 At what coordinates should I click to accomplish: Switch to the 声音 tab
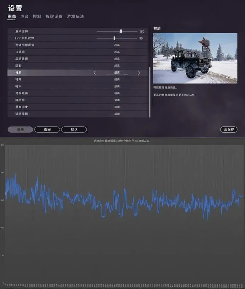(x=24, y=17)
